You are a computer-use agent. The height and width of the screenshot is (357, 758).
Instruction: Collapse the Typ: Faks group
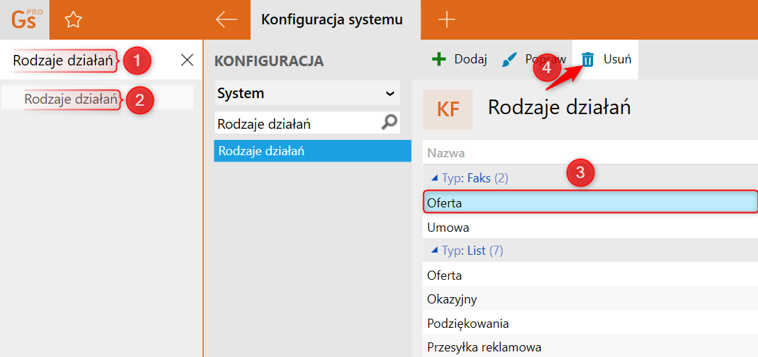pyautogui.click(x=434, y=178)
